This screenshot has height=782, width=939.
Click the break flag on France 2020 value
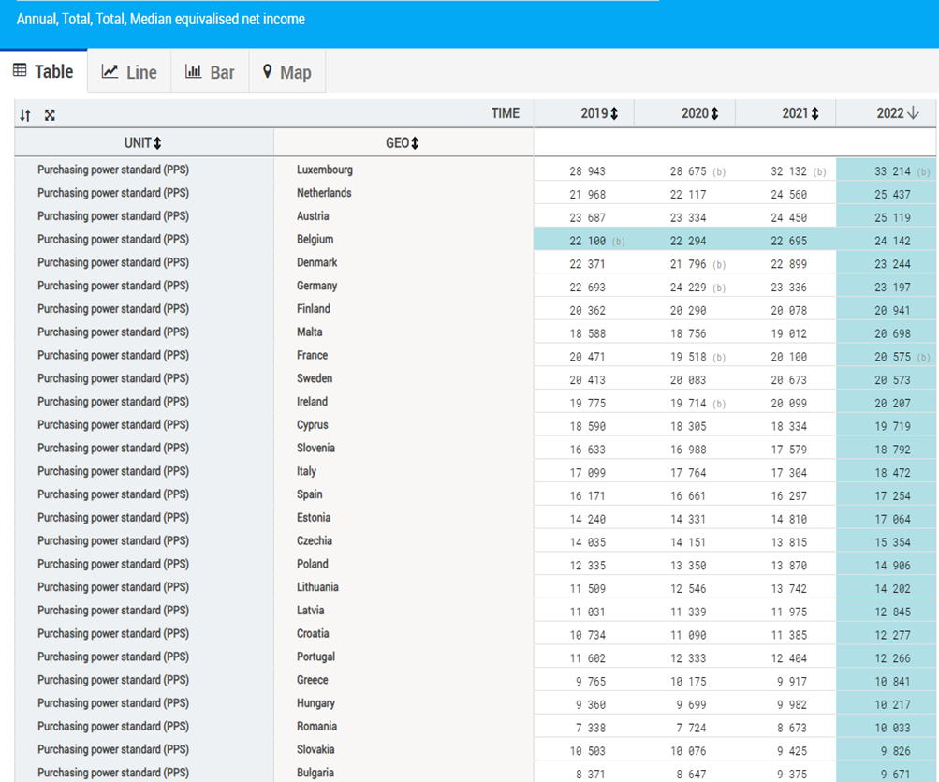(719, 358)
